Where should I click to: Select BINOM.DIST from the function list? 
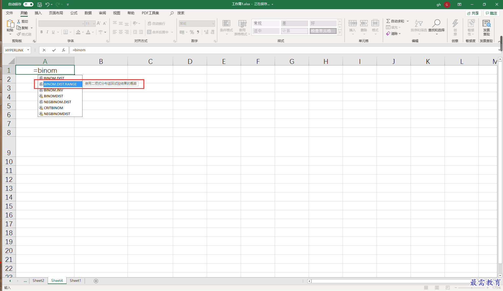(x=60, y=78)
